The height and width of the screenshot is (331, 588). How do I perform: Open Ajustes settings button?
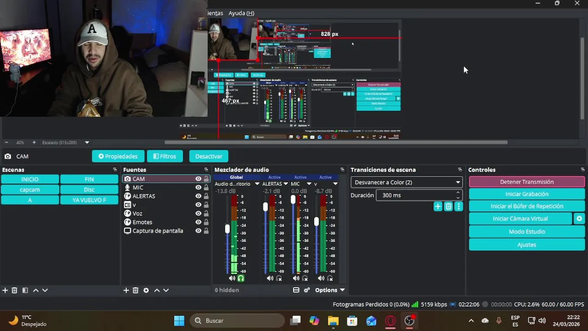pos(527,245)
